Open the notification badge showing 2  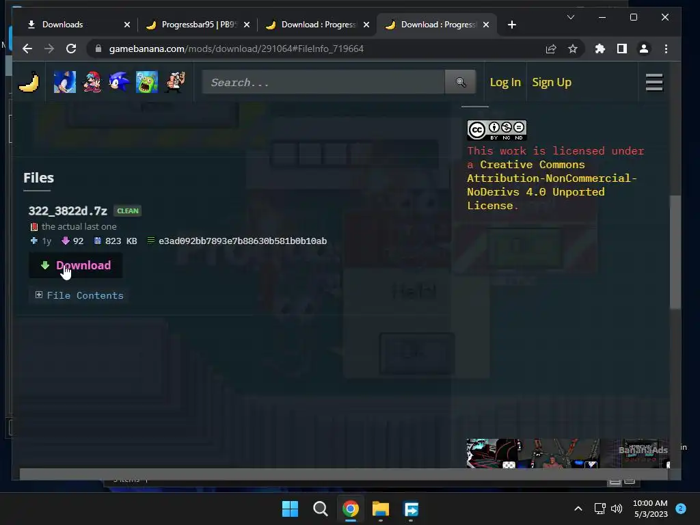681,509
